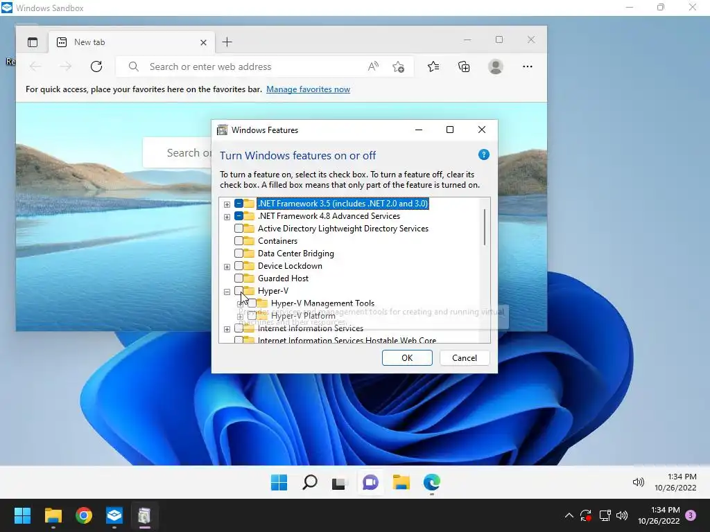Show hidden icons chevron in host tray
The width and height of the screenshot is (710, 532).
click(x=569, y=515)
